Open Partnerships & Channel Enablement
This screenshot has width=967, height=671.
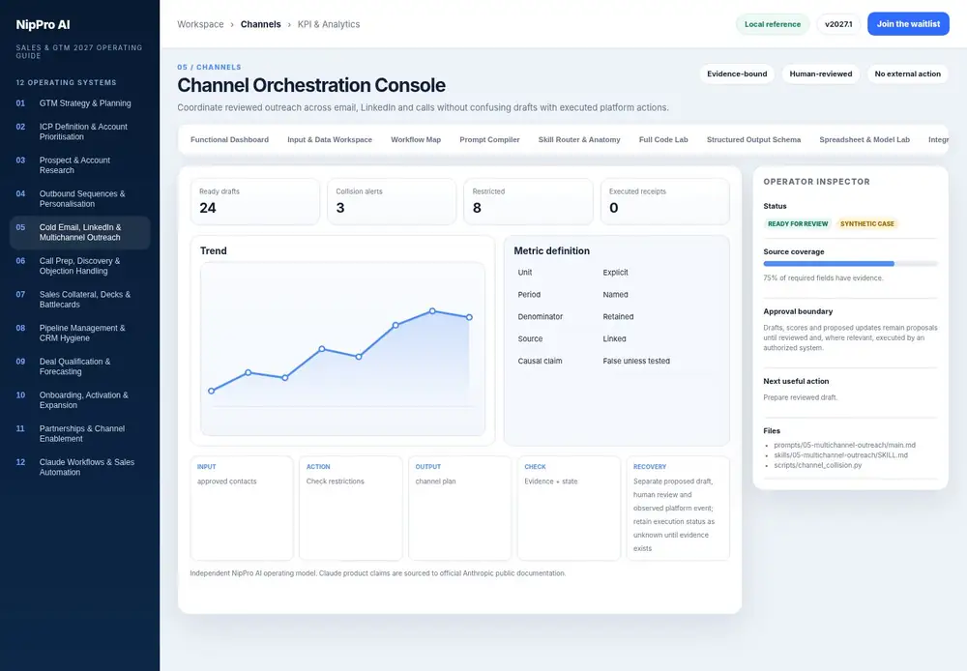tap(79, 433)
